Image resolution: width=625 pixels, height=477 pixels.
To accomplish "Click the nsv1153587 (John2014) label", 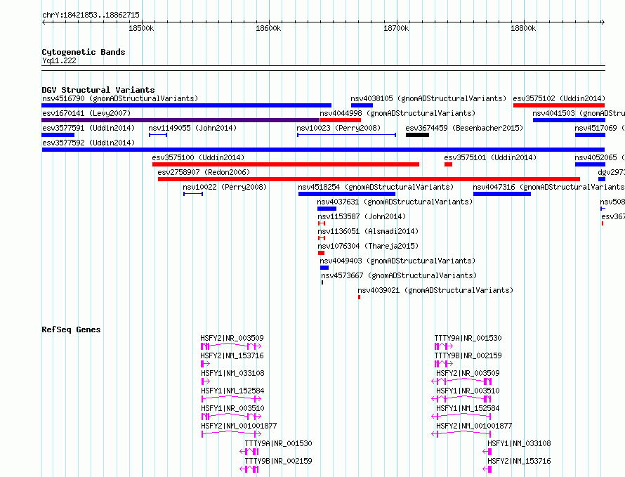I will coord(362,216).
